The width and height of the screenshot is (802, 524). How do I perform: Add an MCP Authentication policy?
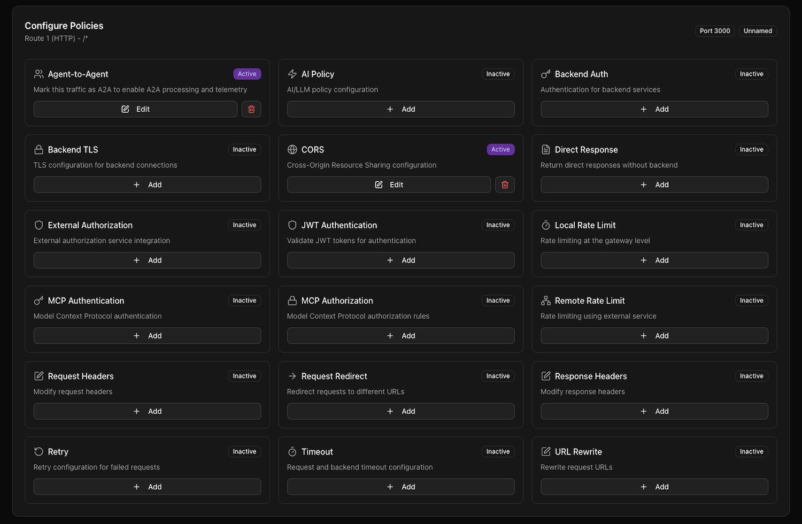pos(147,336)
